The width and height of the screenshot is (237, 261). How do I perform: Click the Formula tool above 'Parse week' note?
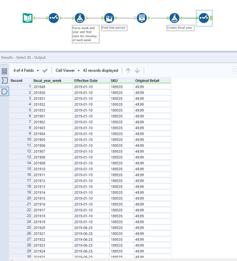(x=80, y=18)
